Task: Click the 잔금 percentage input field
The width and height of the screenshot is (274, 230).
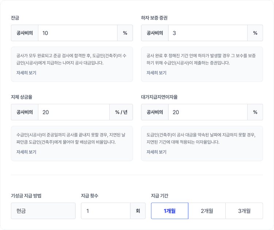Action: [77, 33]
